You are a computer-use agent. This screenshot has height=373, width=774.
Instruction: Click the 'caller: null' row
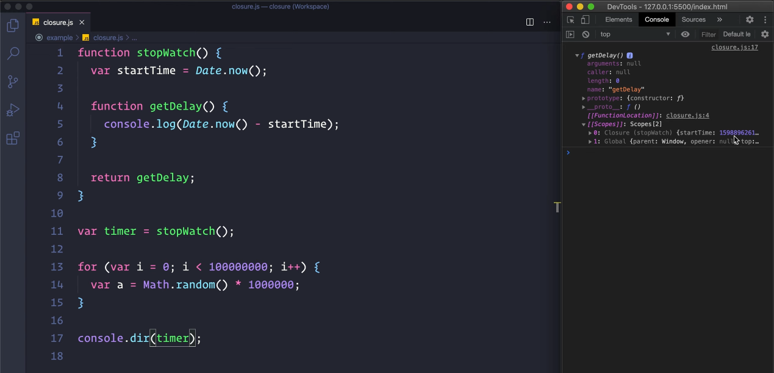(609, 72)
